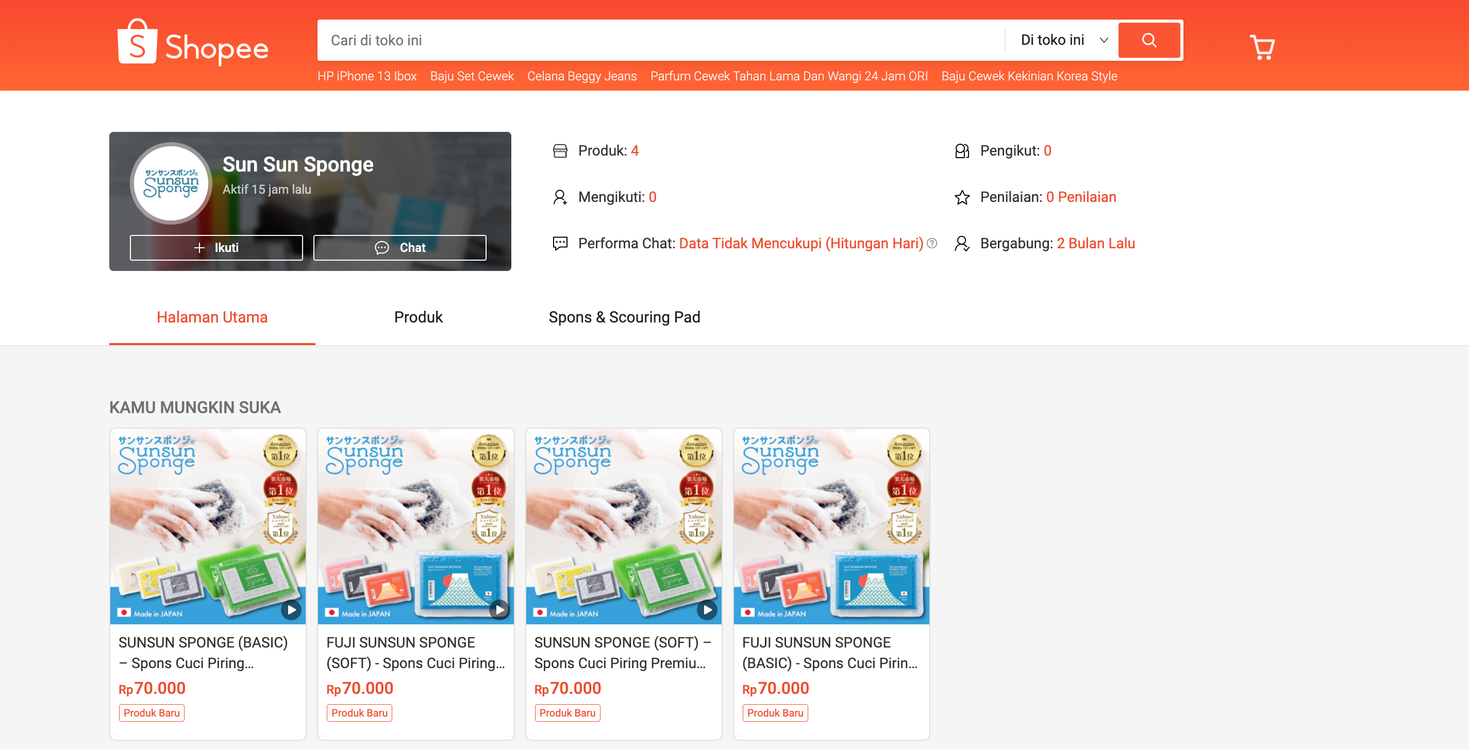Viewport: 1469px width, 749px height.
Task: Click the Shopee logo
Action: pyautogui.click(x=193, y=43)
